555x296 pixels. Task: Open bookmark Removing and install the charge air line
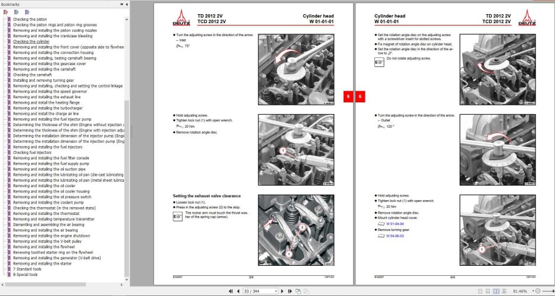point(46,114)
